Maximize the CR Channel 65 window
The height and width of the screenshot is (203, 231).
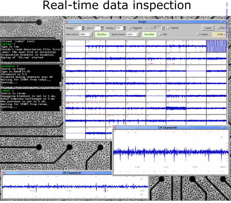click(223, 128)
